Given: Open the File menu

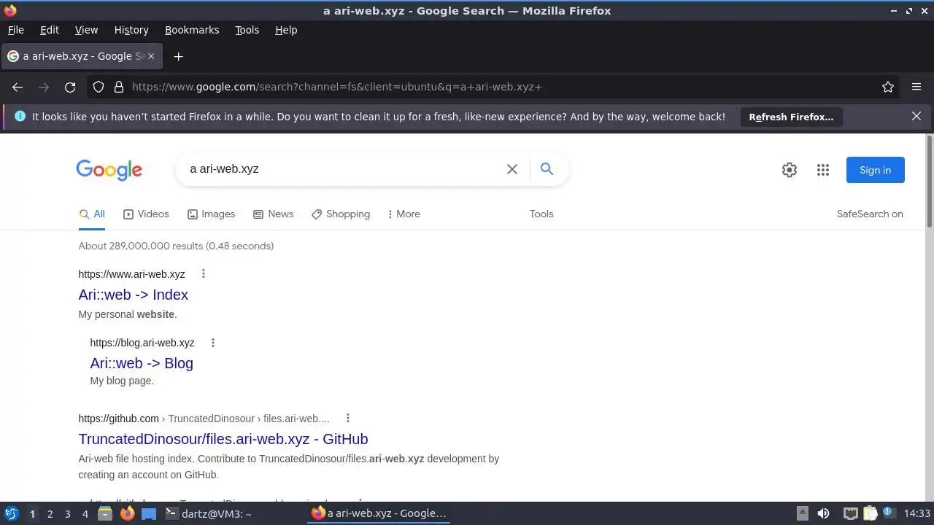Looking at the screenshot, I should point(15,30).
